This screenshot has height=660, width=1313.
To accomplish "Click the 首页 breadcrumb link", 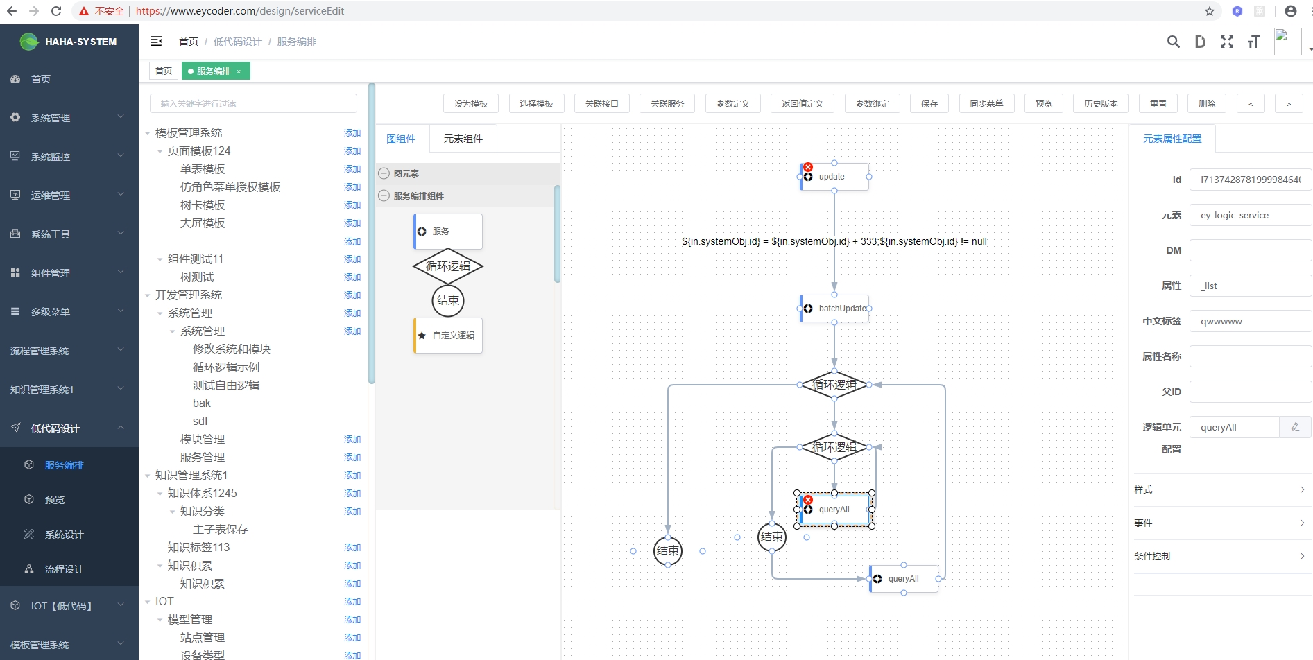I will coord(189,42).
